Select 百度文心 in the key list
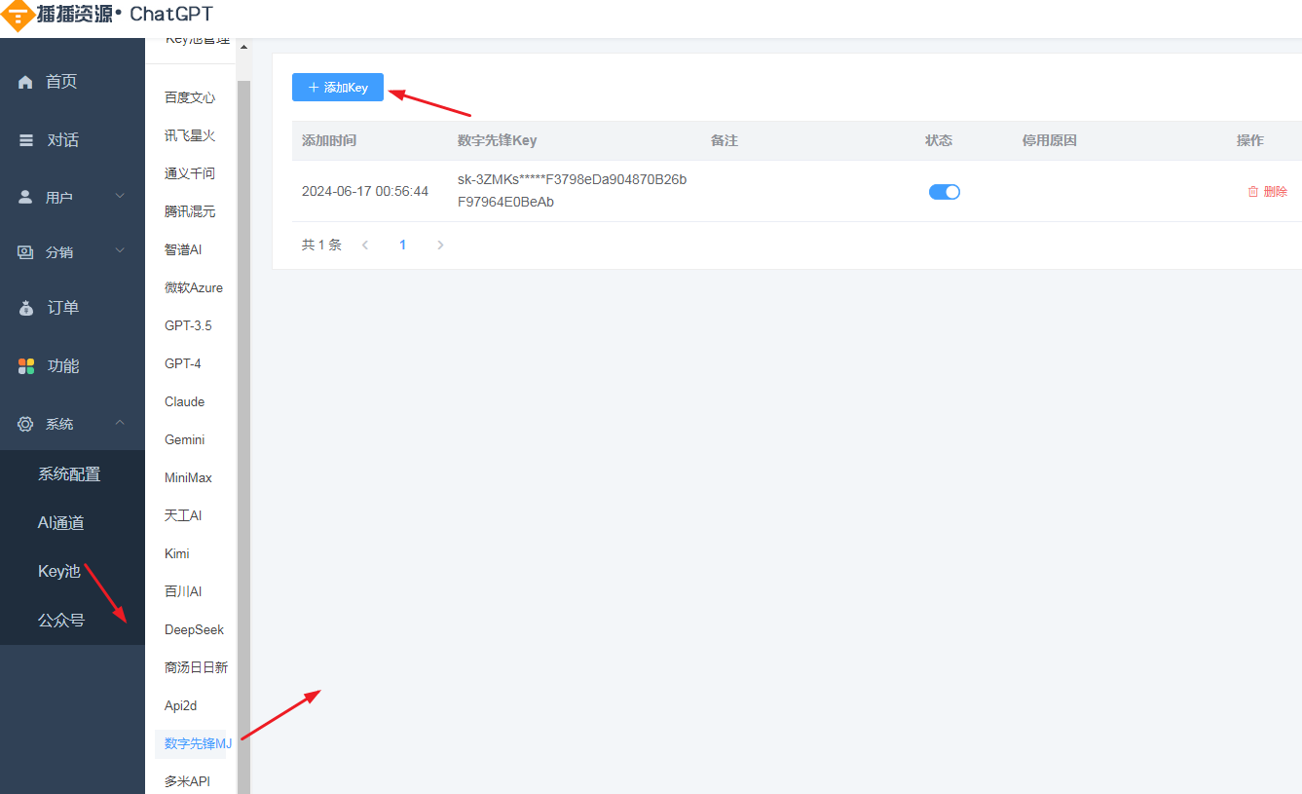 tap(190, 97)
